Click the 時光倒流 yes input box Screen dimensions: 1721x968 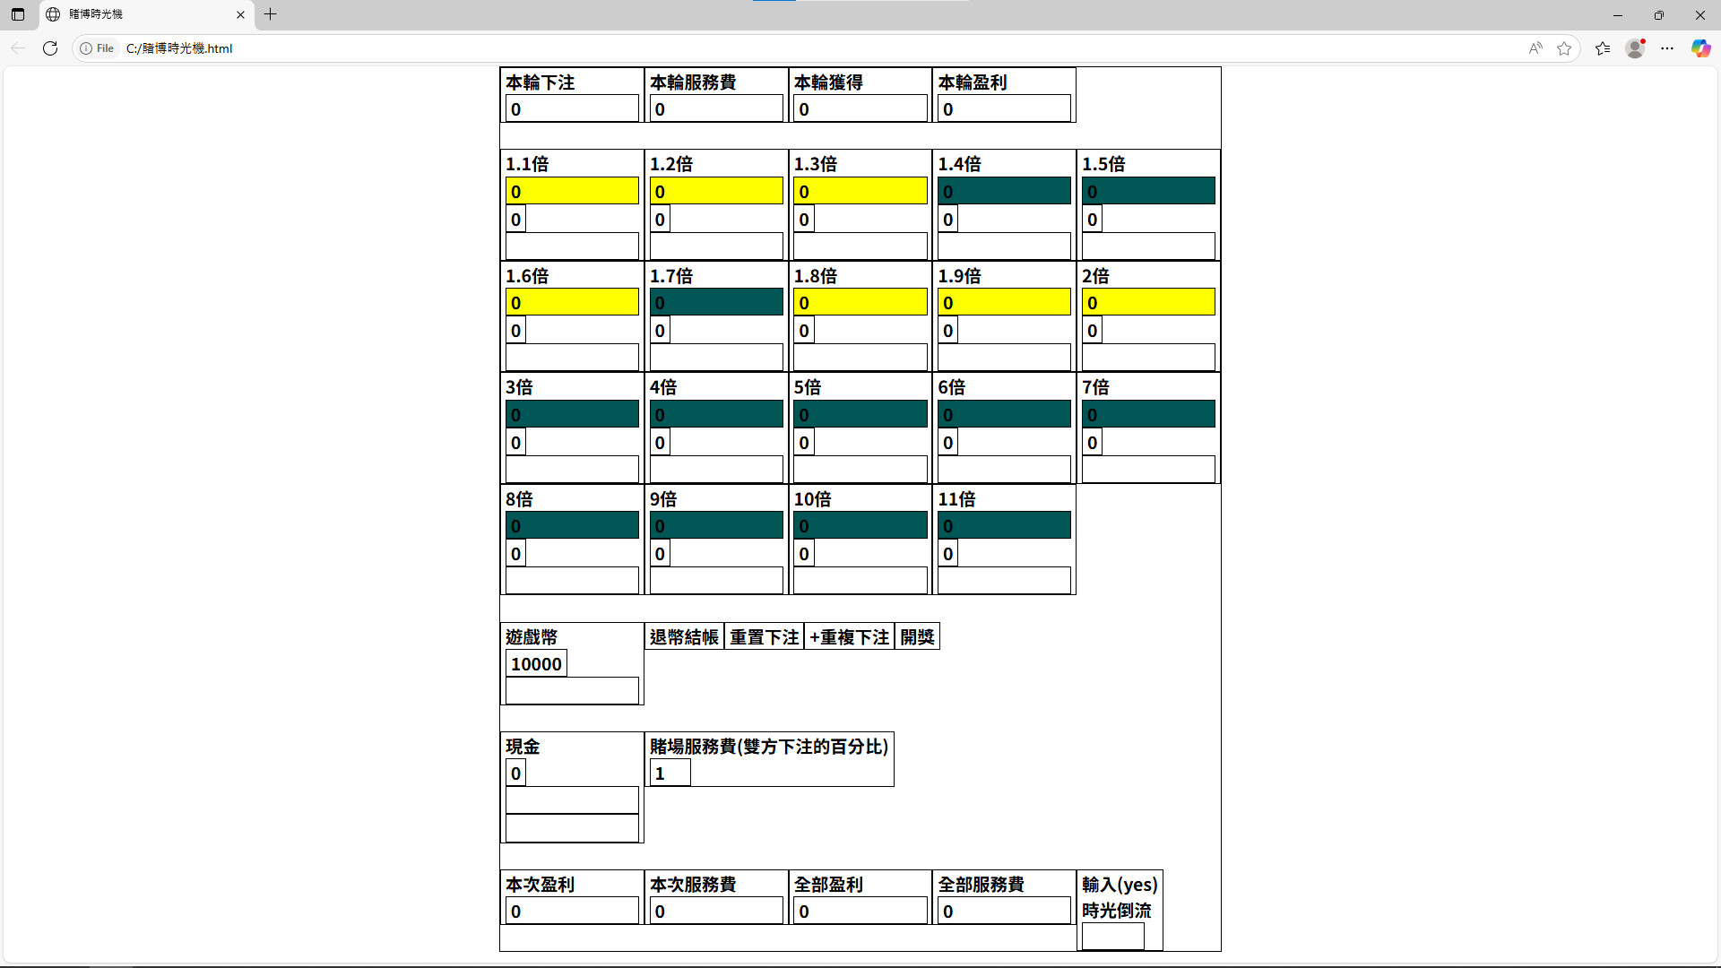1112,936
